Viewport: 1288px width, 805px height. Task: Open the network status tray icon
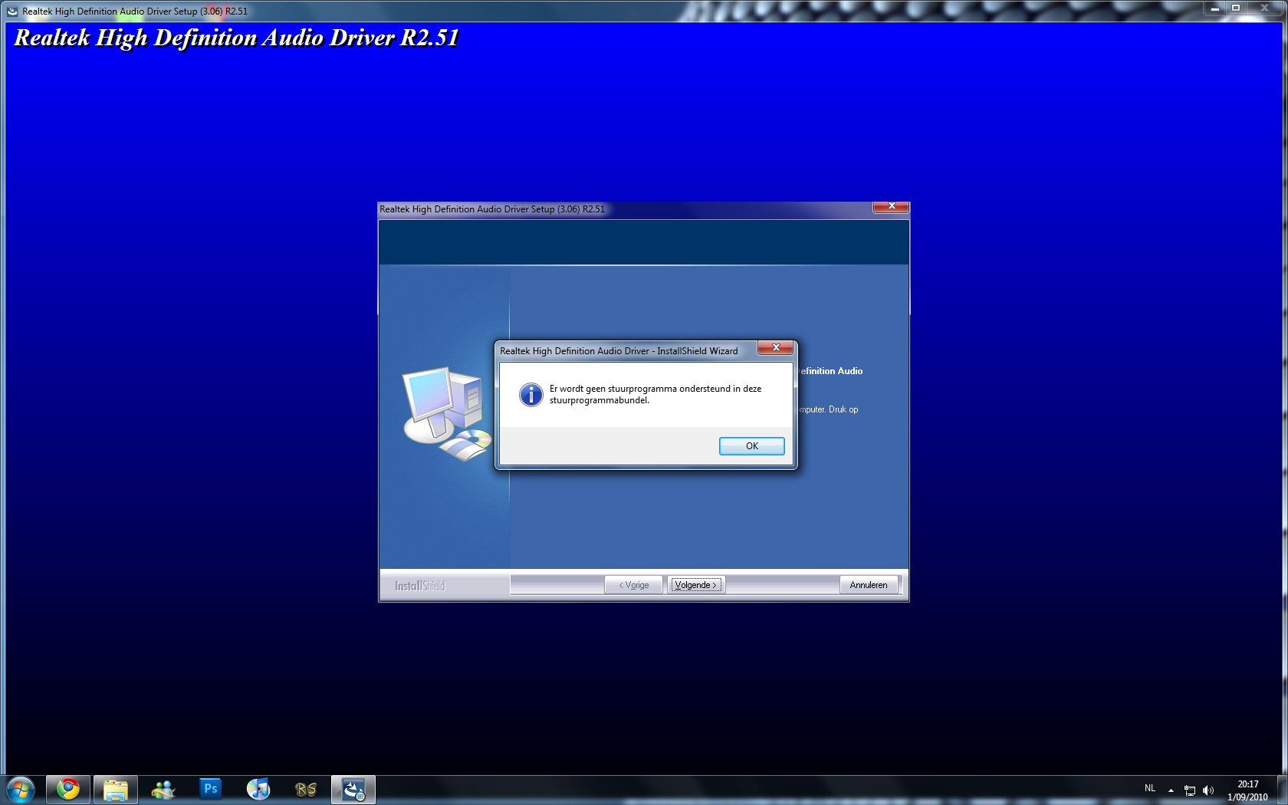point(1190,790)
